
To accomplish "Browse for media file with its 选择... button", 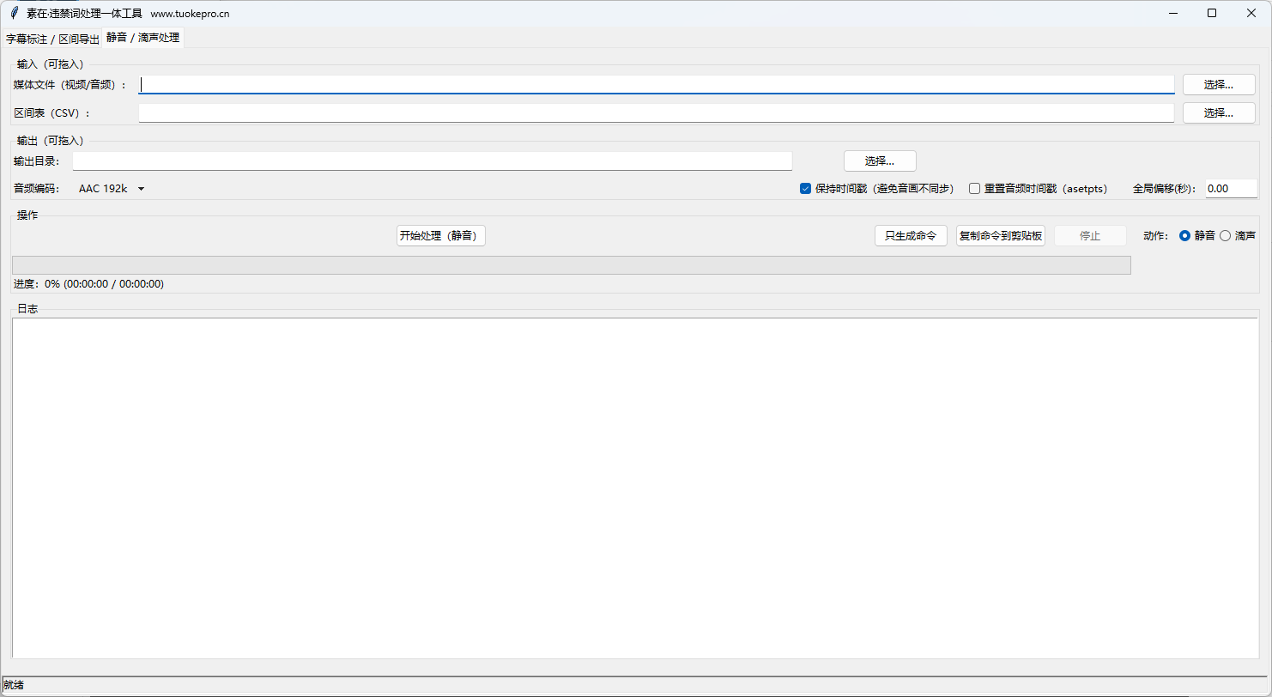I will pos(1219,84).
